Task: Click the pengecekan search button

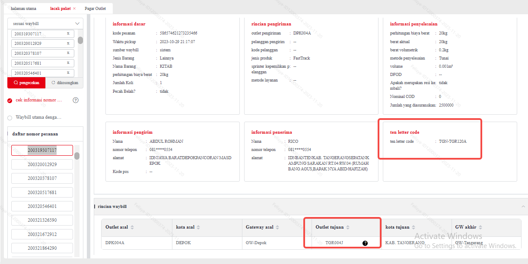Action: tap(26, 82)
